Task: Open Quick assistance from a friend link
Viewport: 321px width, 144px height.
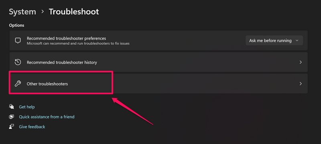Action: pos(47,117)
